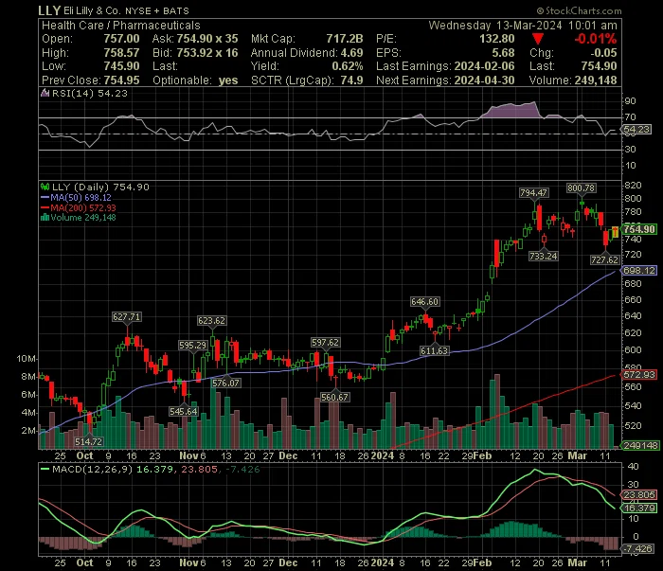Click the 560.67 price low label
This screenshot has height=571, width=663.
tap(334, 398)
